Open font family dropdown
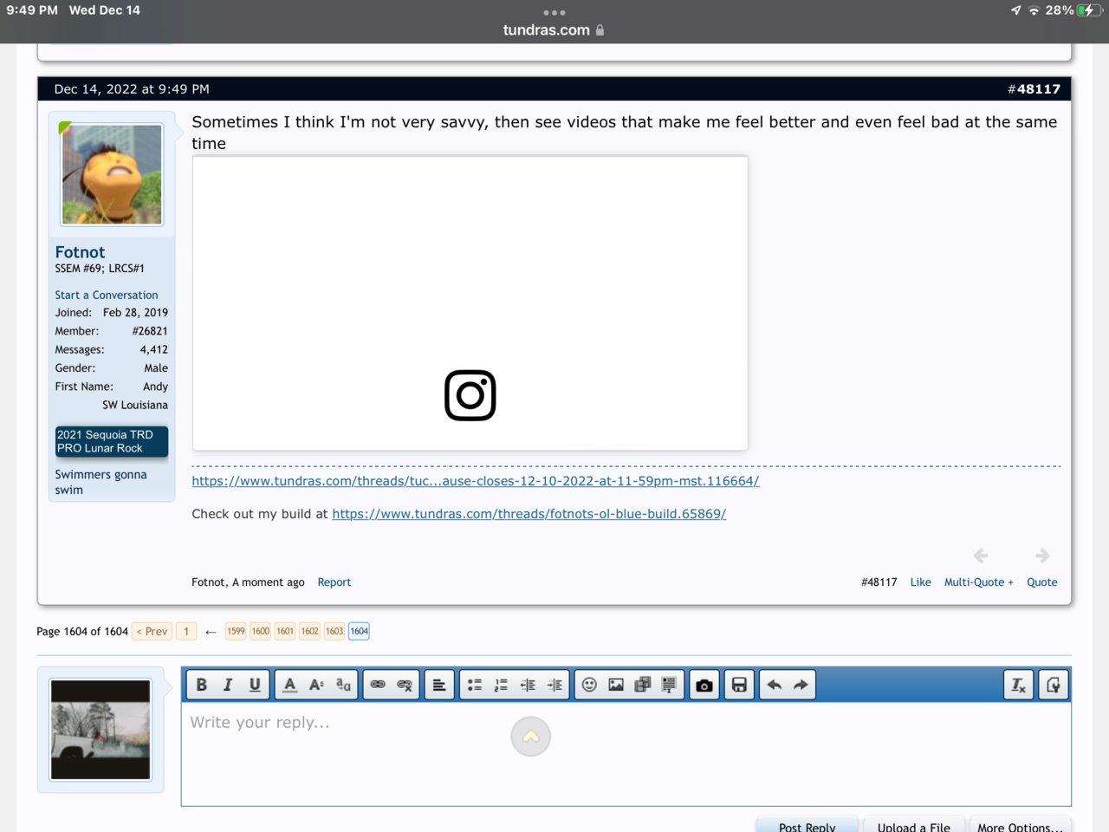This screenshot has width=1109, height=832. pos(344,685)
